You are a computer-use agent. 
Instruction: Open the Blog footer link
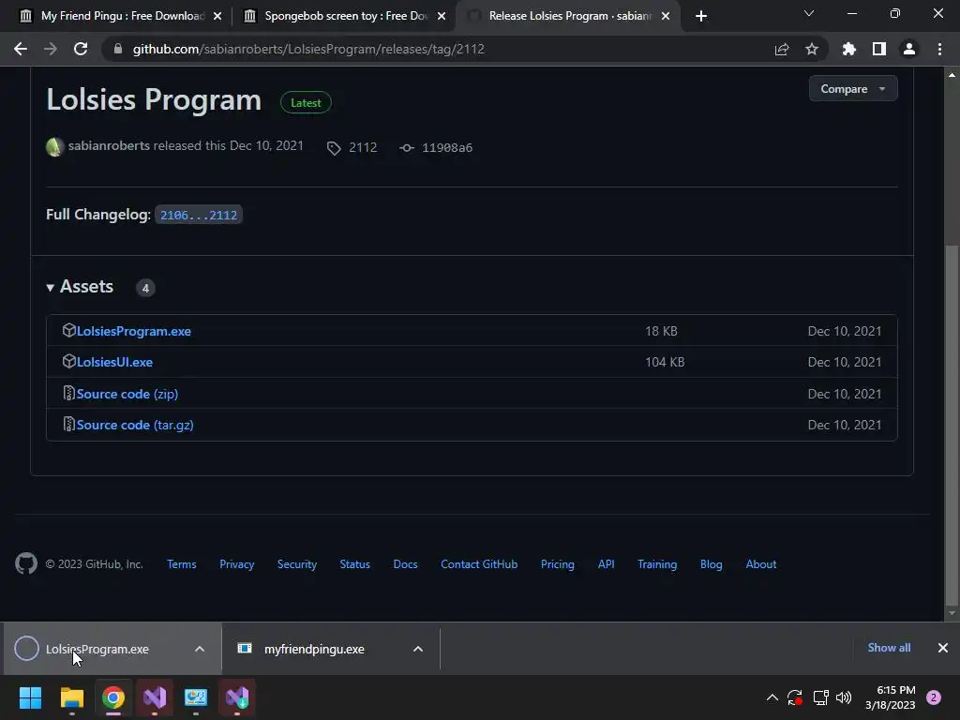click(x=711, y=564)
